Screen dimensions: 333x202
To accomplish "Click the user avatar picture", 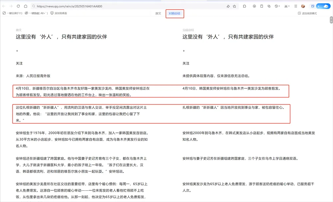I will [303, 6].
